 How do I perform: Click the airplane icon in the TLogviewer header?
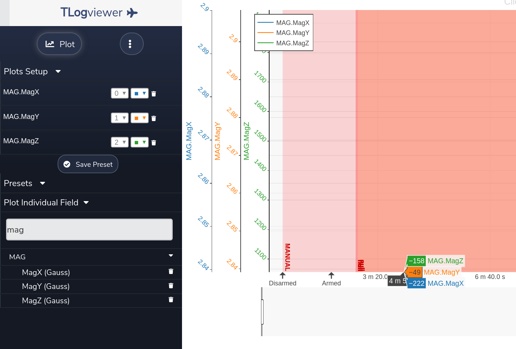[x=131, y=13]
